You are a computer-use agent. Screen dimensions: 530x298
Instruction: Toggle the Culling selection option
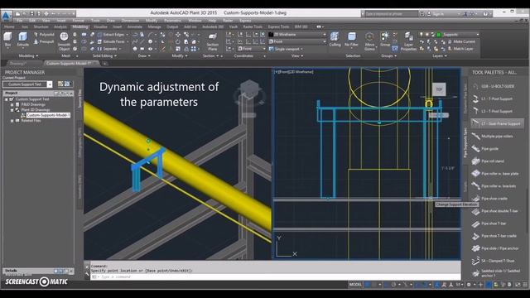click(x=335, y=39)
